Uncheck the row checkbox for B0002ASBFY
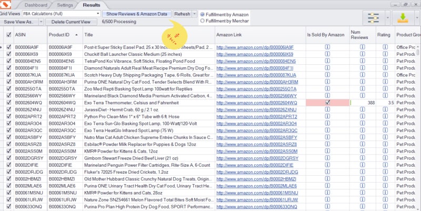This screenshot has height=211, width=421. pyautogui.click(x=8, y=137)
